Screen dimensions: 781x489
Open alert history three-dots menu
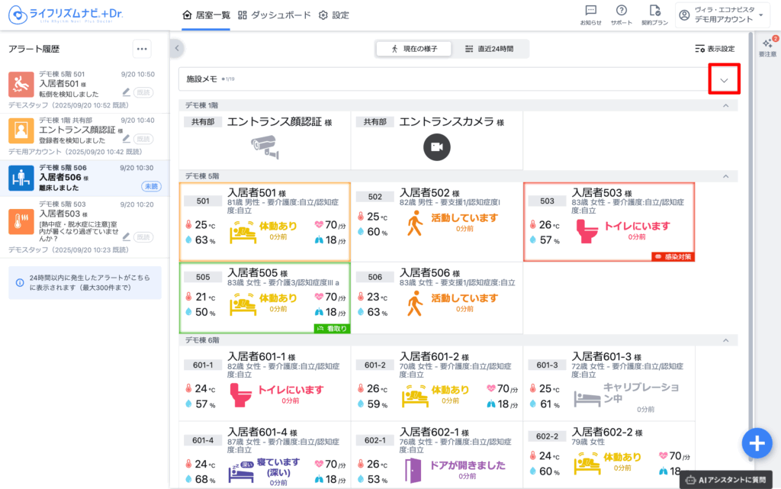[142, 49]
